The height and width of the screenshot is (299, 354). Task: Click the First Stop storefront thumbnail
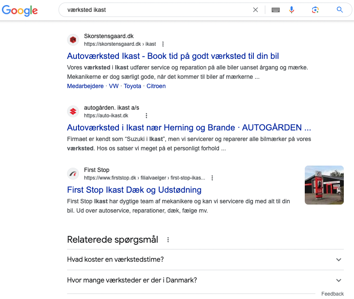324,185
